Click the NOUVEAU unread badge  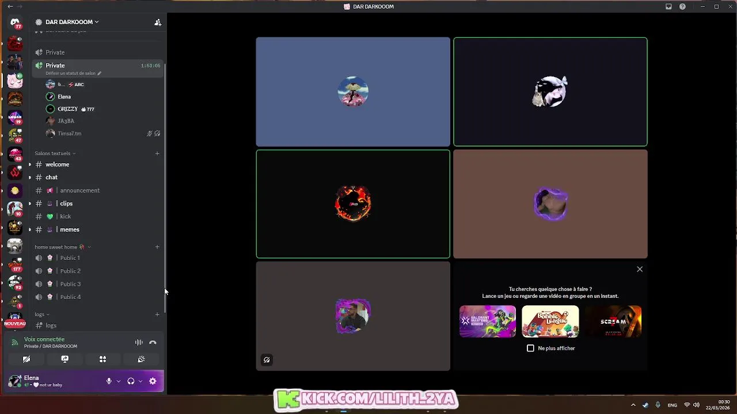[15, 324]
